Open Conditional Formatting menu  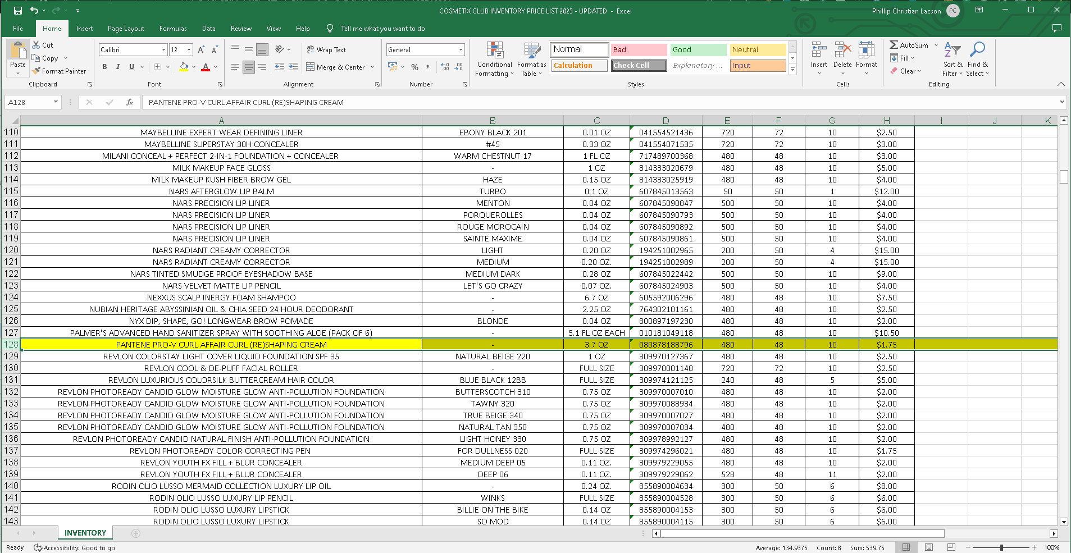click(495, 59)
